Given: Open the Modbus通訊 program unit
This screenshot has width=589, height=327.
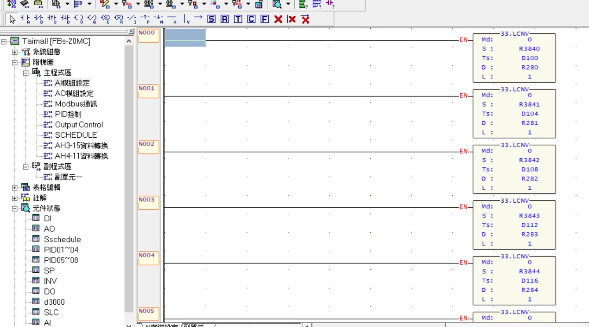Looking at the screenshot, I should click(76, 104).
